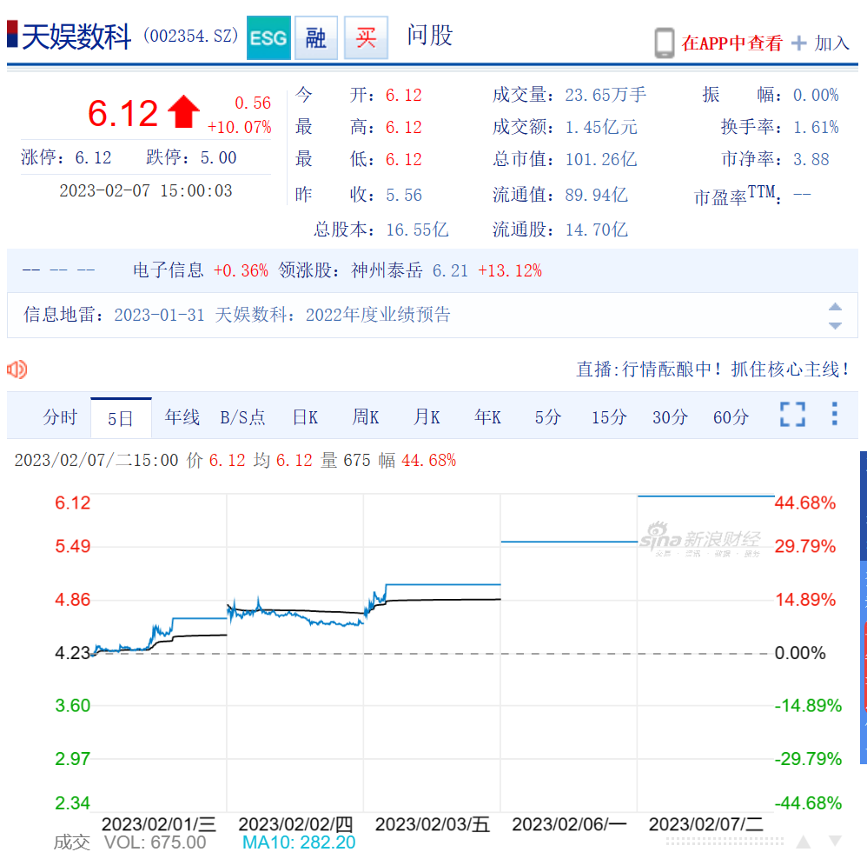This screenshot has width=867, height=852.
Task: Click the phone icon beside 在APP中查看
Action: point(664,43)
